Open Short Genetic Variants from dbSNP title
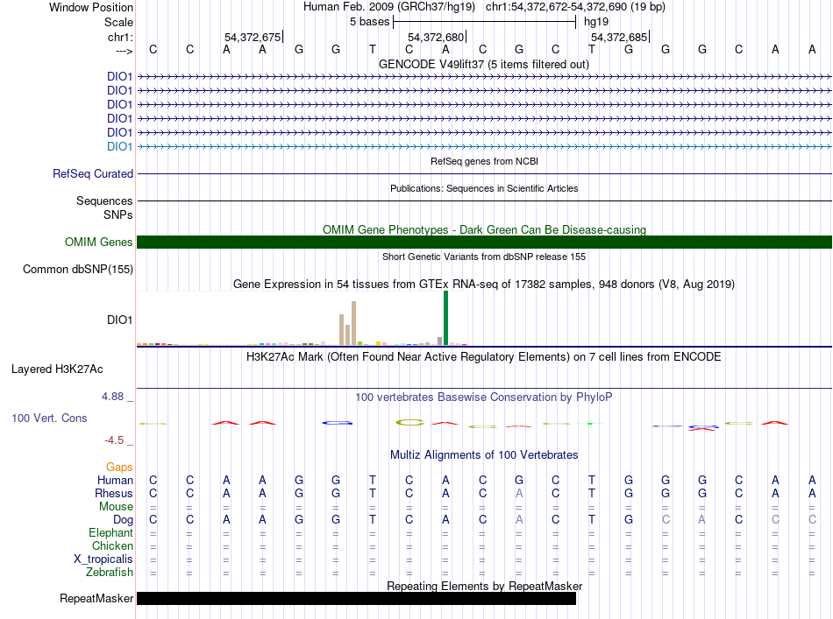Viewport: 833px width, 619px height. [x=484, y=257]
